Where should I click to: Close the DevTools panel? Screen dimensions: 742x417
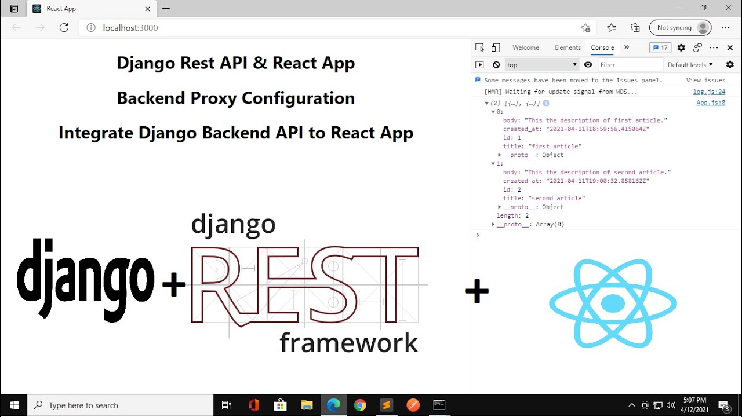click(x=730, y=47)
